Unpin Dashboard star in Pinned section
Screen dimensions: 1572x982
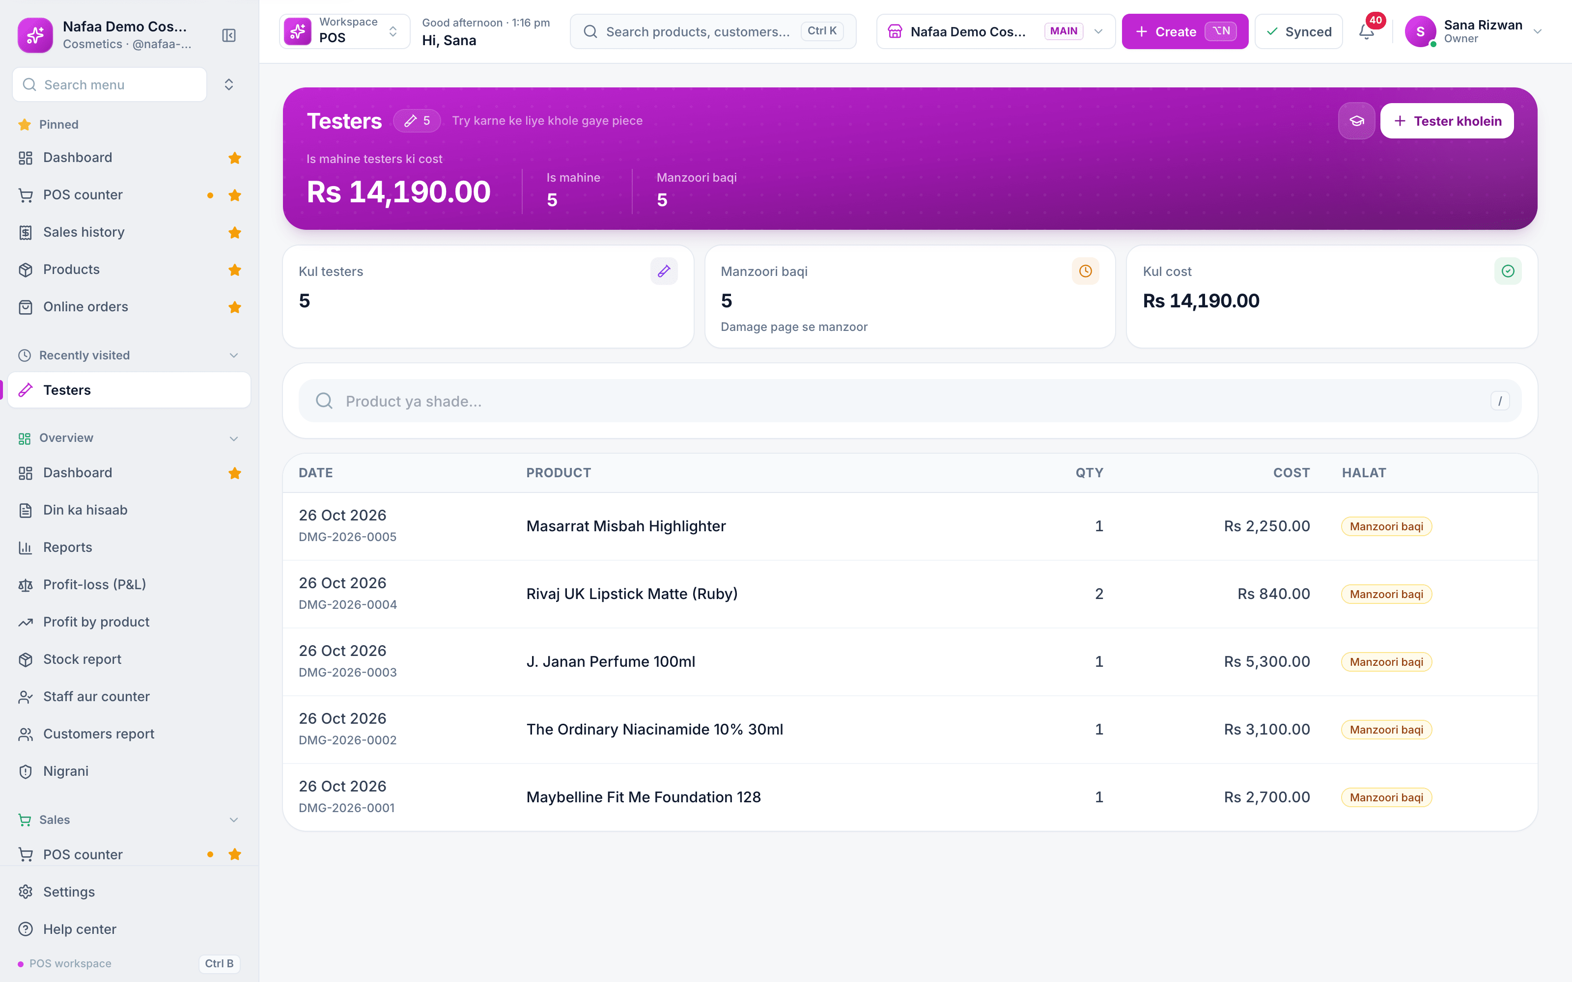click(x=234, y=158)
